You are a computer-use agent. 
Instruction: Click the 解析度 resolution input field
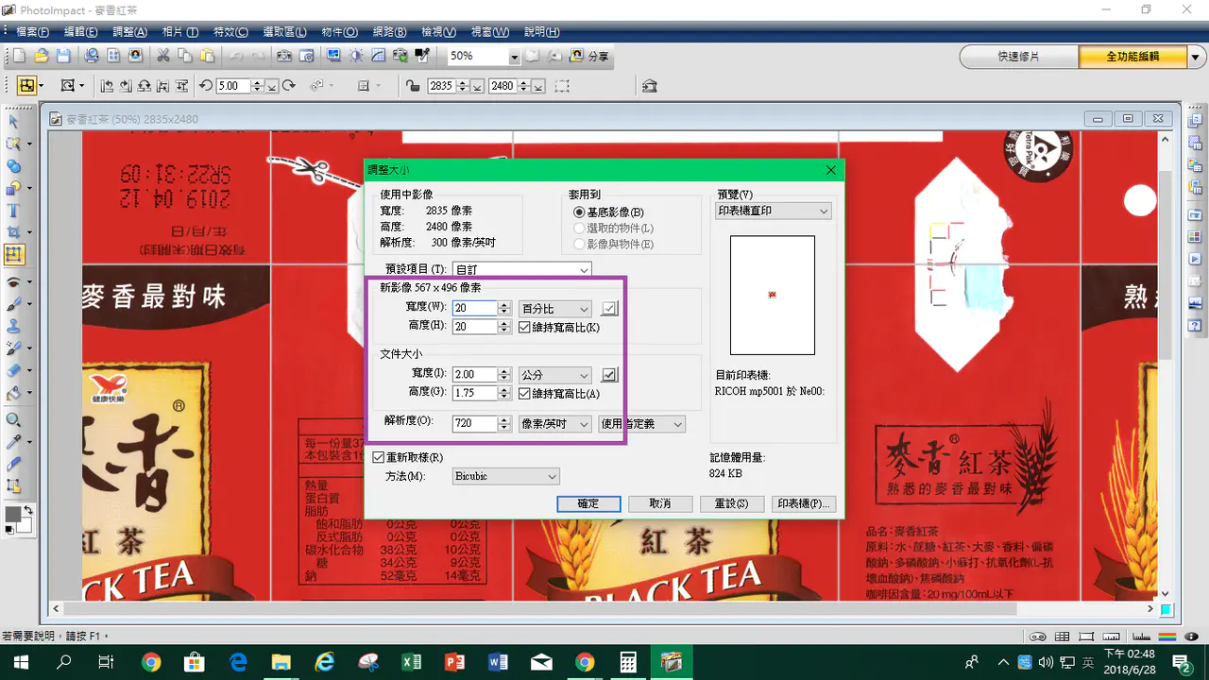[475, 424]
